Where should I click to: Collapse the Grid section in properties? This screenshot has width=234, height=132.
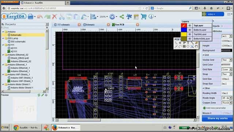point(203,55)
